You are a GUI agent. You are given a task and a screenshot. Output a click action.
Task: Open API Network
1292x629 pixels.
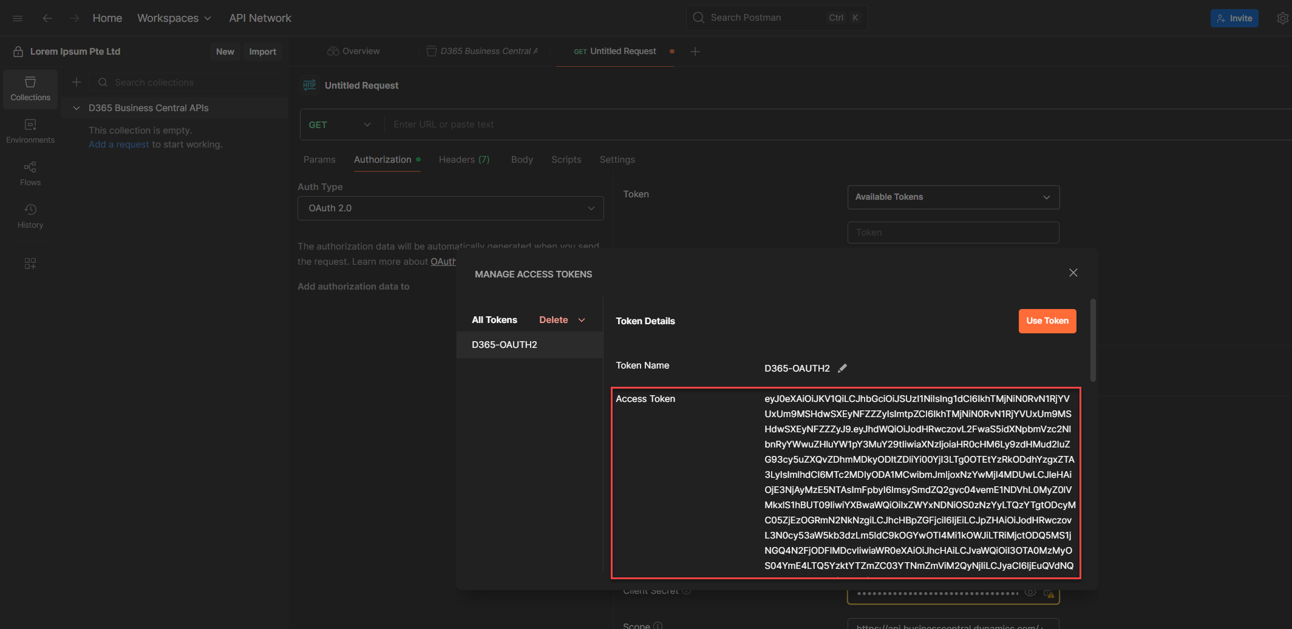click(x=260, y=18)
